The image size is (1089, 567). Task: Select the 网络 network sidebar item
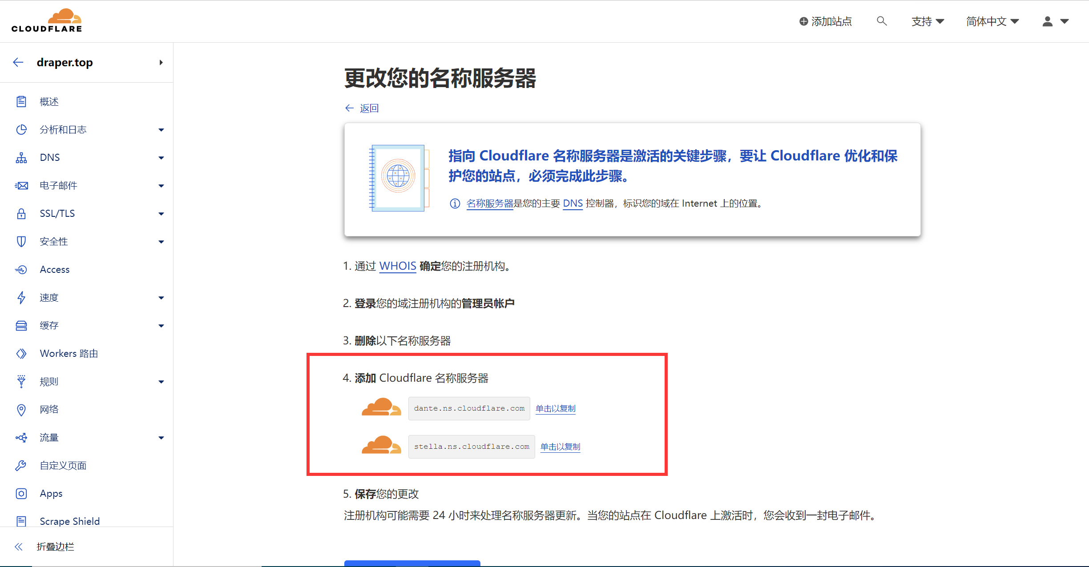tap(49, 409)
